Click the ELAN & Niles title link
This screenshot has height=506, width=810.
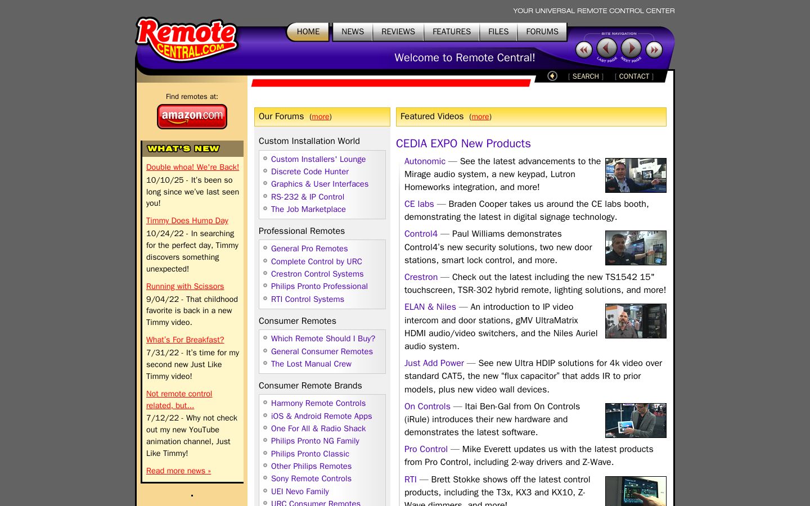coord(430,307)
